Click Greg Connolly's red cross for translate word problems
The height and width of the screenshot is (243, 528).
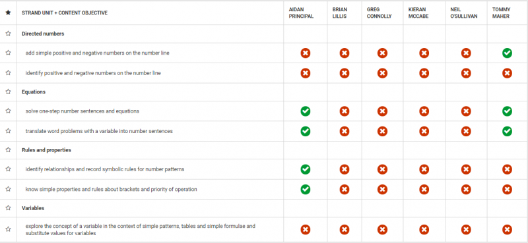pos(382,132)
